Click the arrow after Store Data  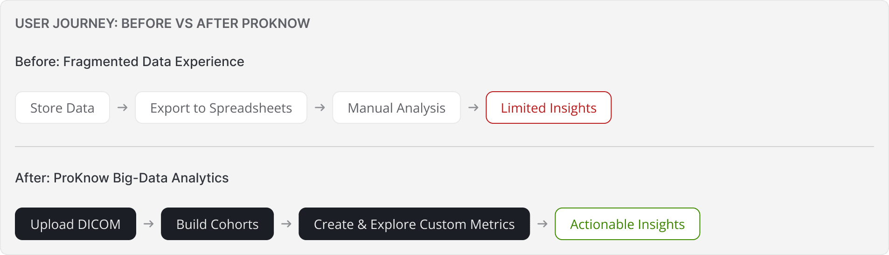(x=122, y=107)
